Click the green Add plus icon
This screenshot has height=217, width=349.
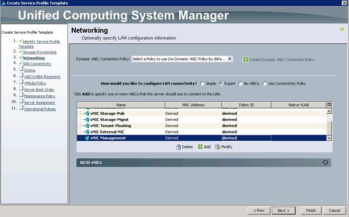200,147
